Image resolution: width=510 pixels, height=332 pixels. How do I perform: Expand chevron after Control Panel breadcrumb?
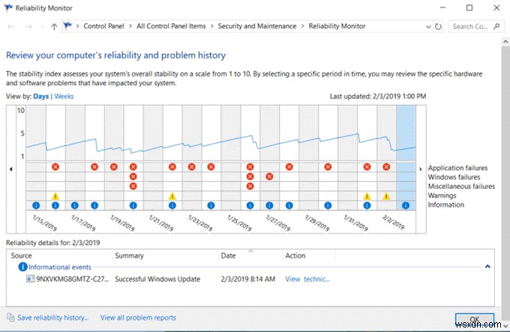click(x=130, y=26)
